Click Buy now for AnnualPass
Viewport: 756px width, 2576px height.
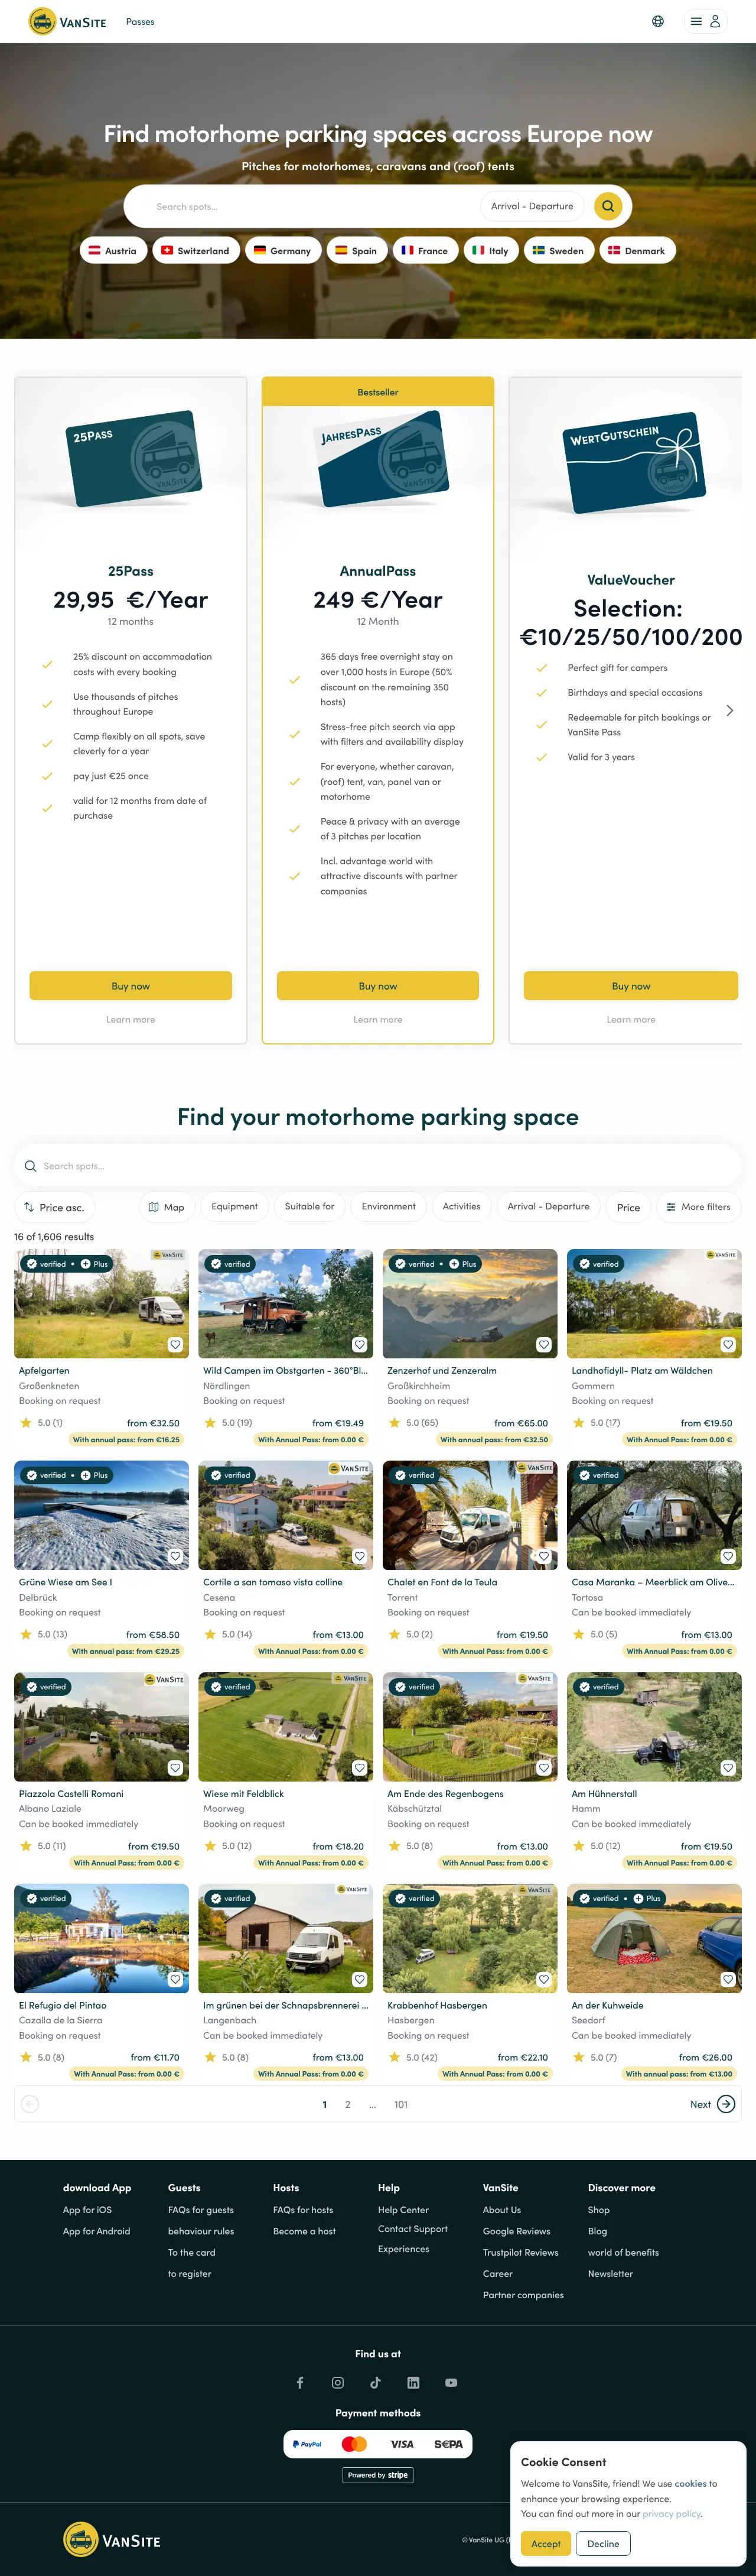click(x=377, y=986)
